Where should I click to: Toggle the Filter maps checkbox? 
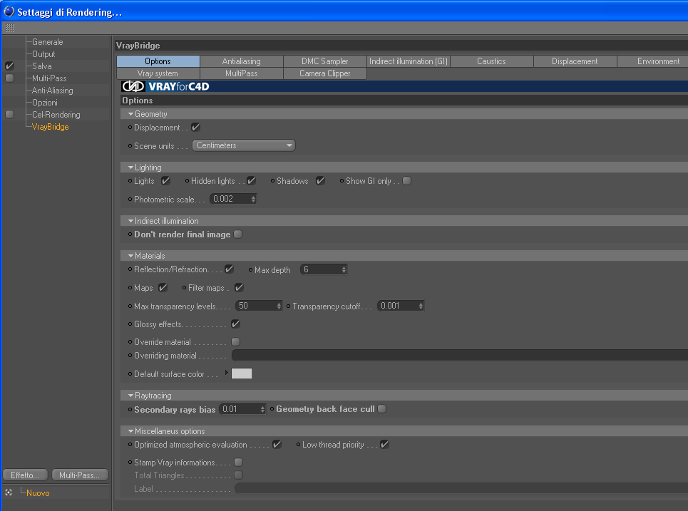pos(239,288)
